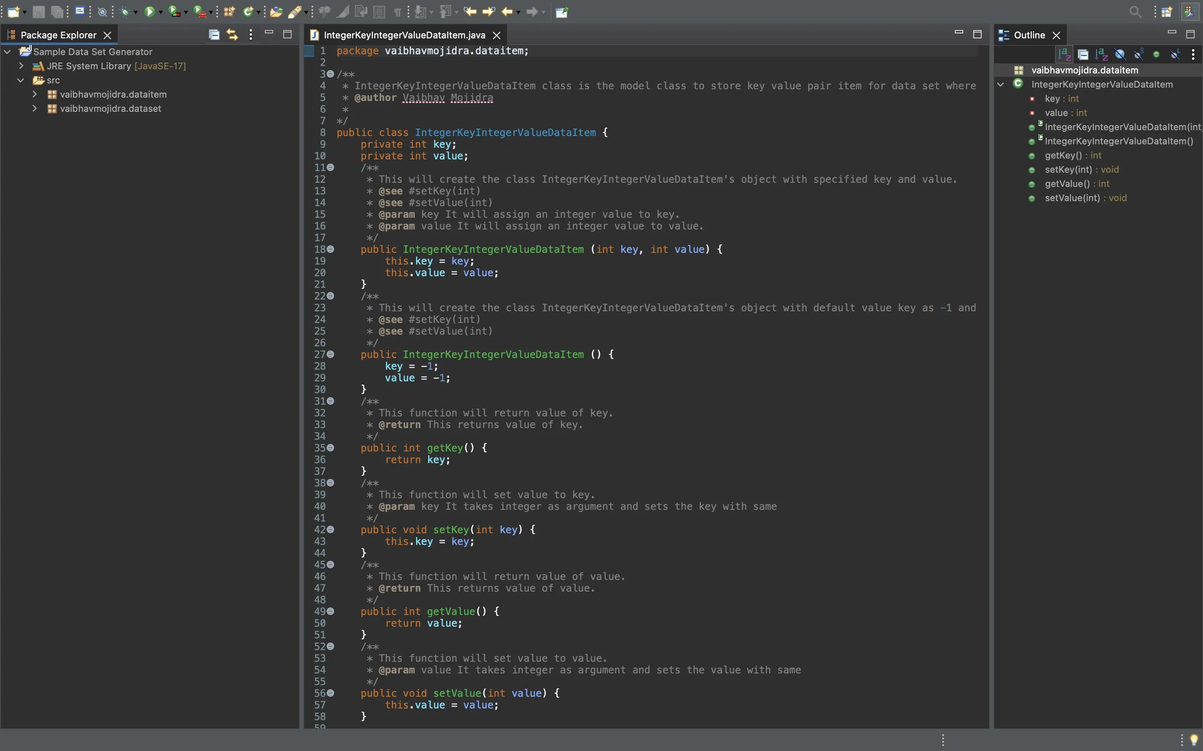Click the Debug bug icon
The height and width of the screenshot is (751, 1203).
pos(125,11)
